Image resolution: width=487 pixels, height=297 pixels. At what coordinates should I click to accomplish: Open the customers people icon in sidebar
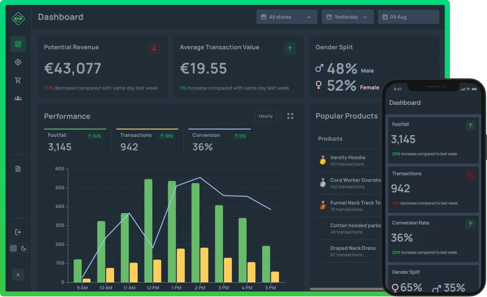pyautogui.click(x=18, y=98)
